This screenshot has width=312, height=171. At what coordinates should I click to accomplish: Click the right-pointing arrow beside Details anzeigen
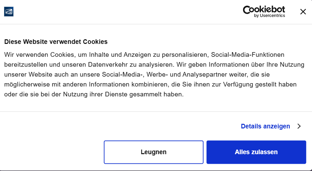(299, 126)
